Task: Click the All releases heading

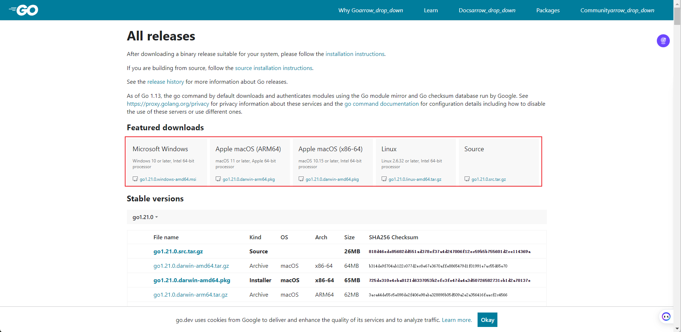Action: [161, 36]
